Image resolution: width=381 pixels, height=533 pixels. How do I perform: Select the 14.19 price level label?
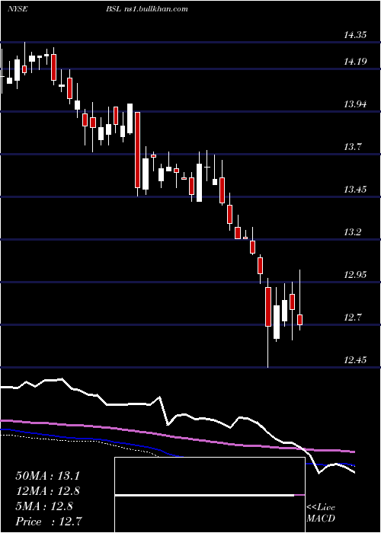[356, 62]
